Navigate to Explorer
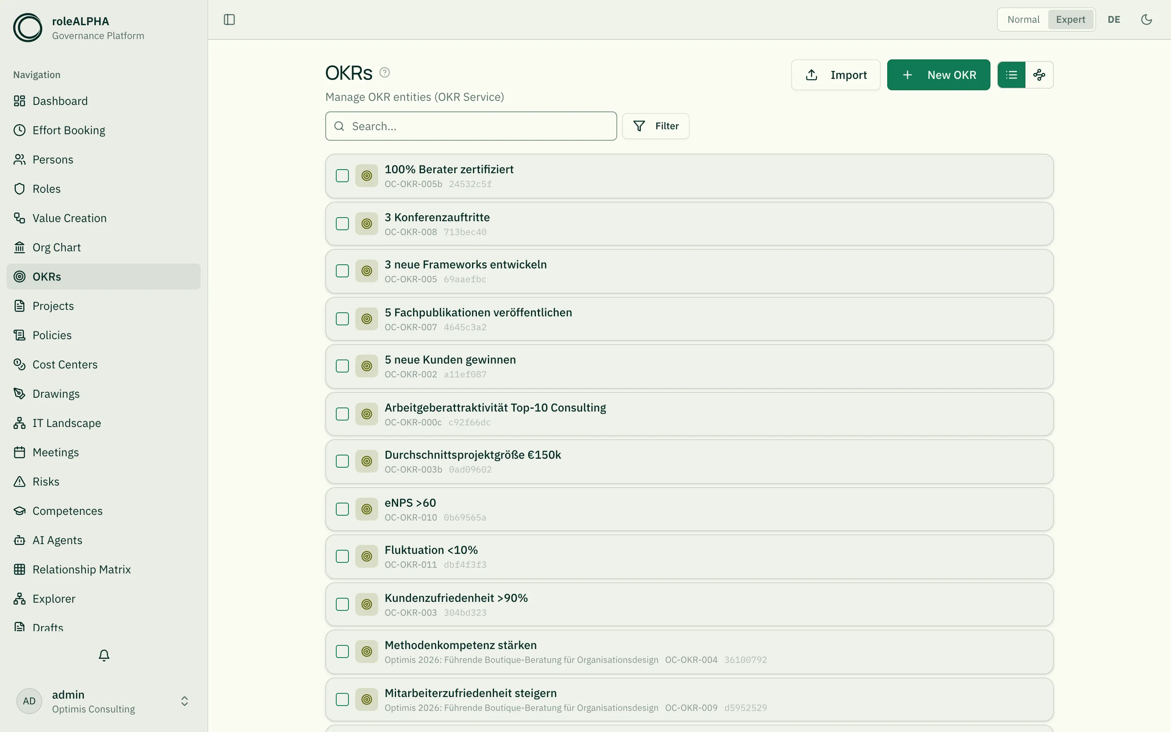1171x732 pixels. tap(104, 599)
